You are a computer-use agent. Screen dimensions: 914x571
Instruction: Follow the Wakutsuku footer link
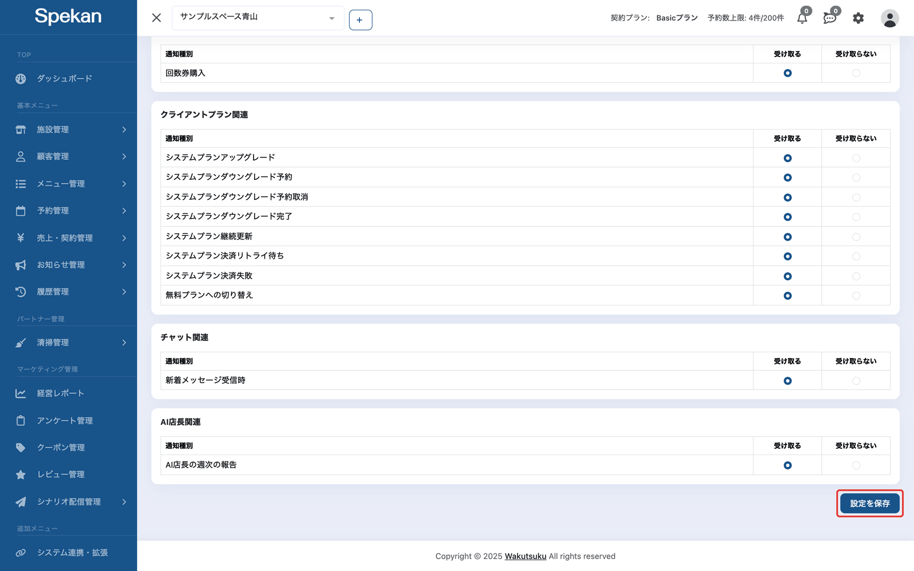coord(526,556)
